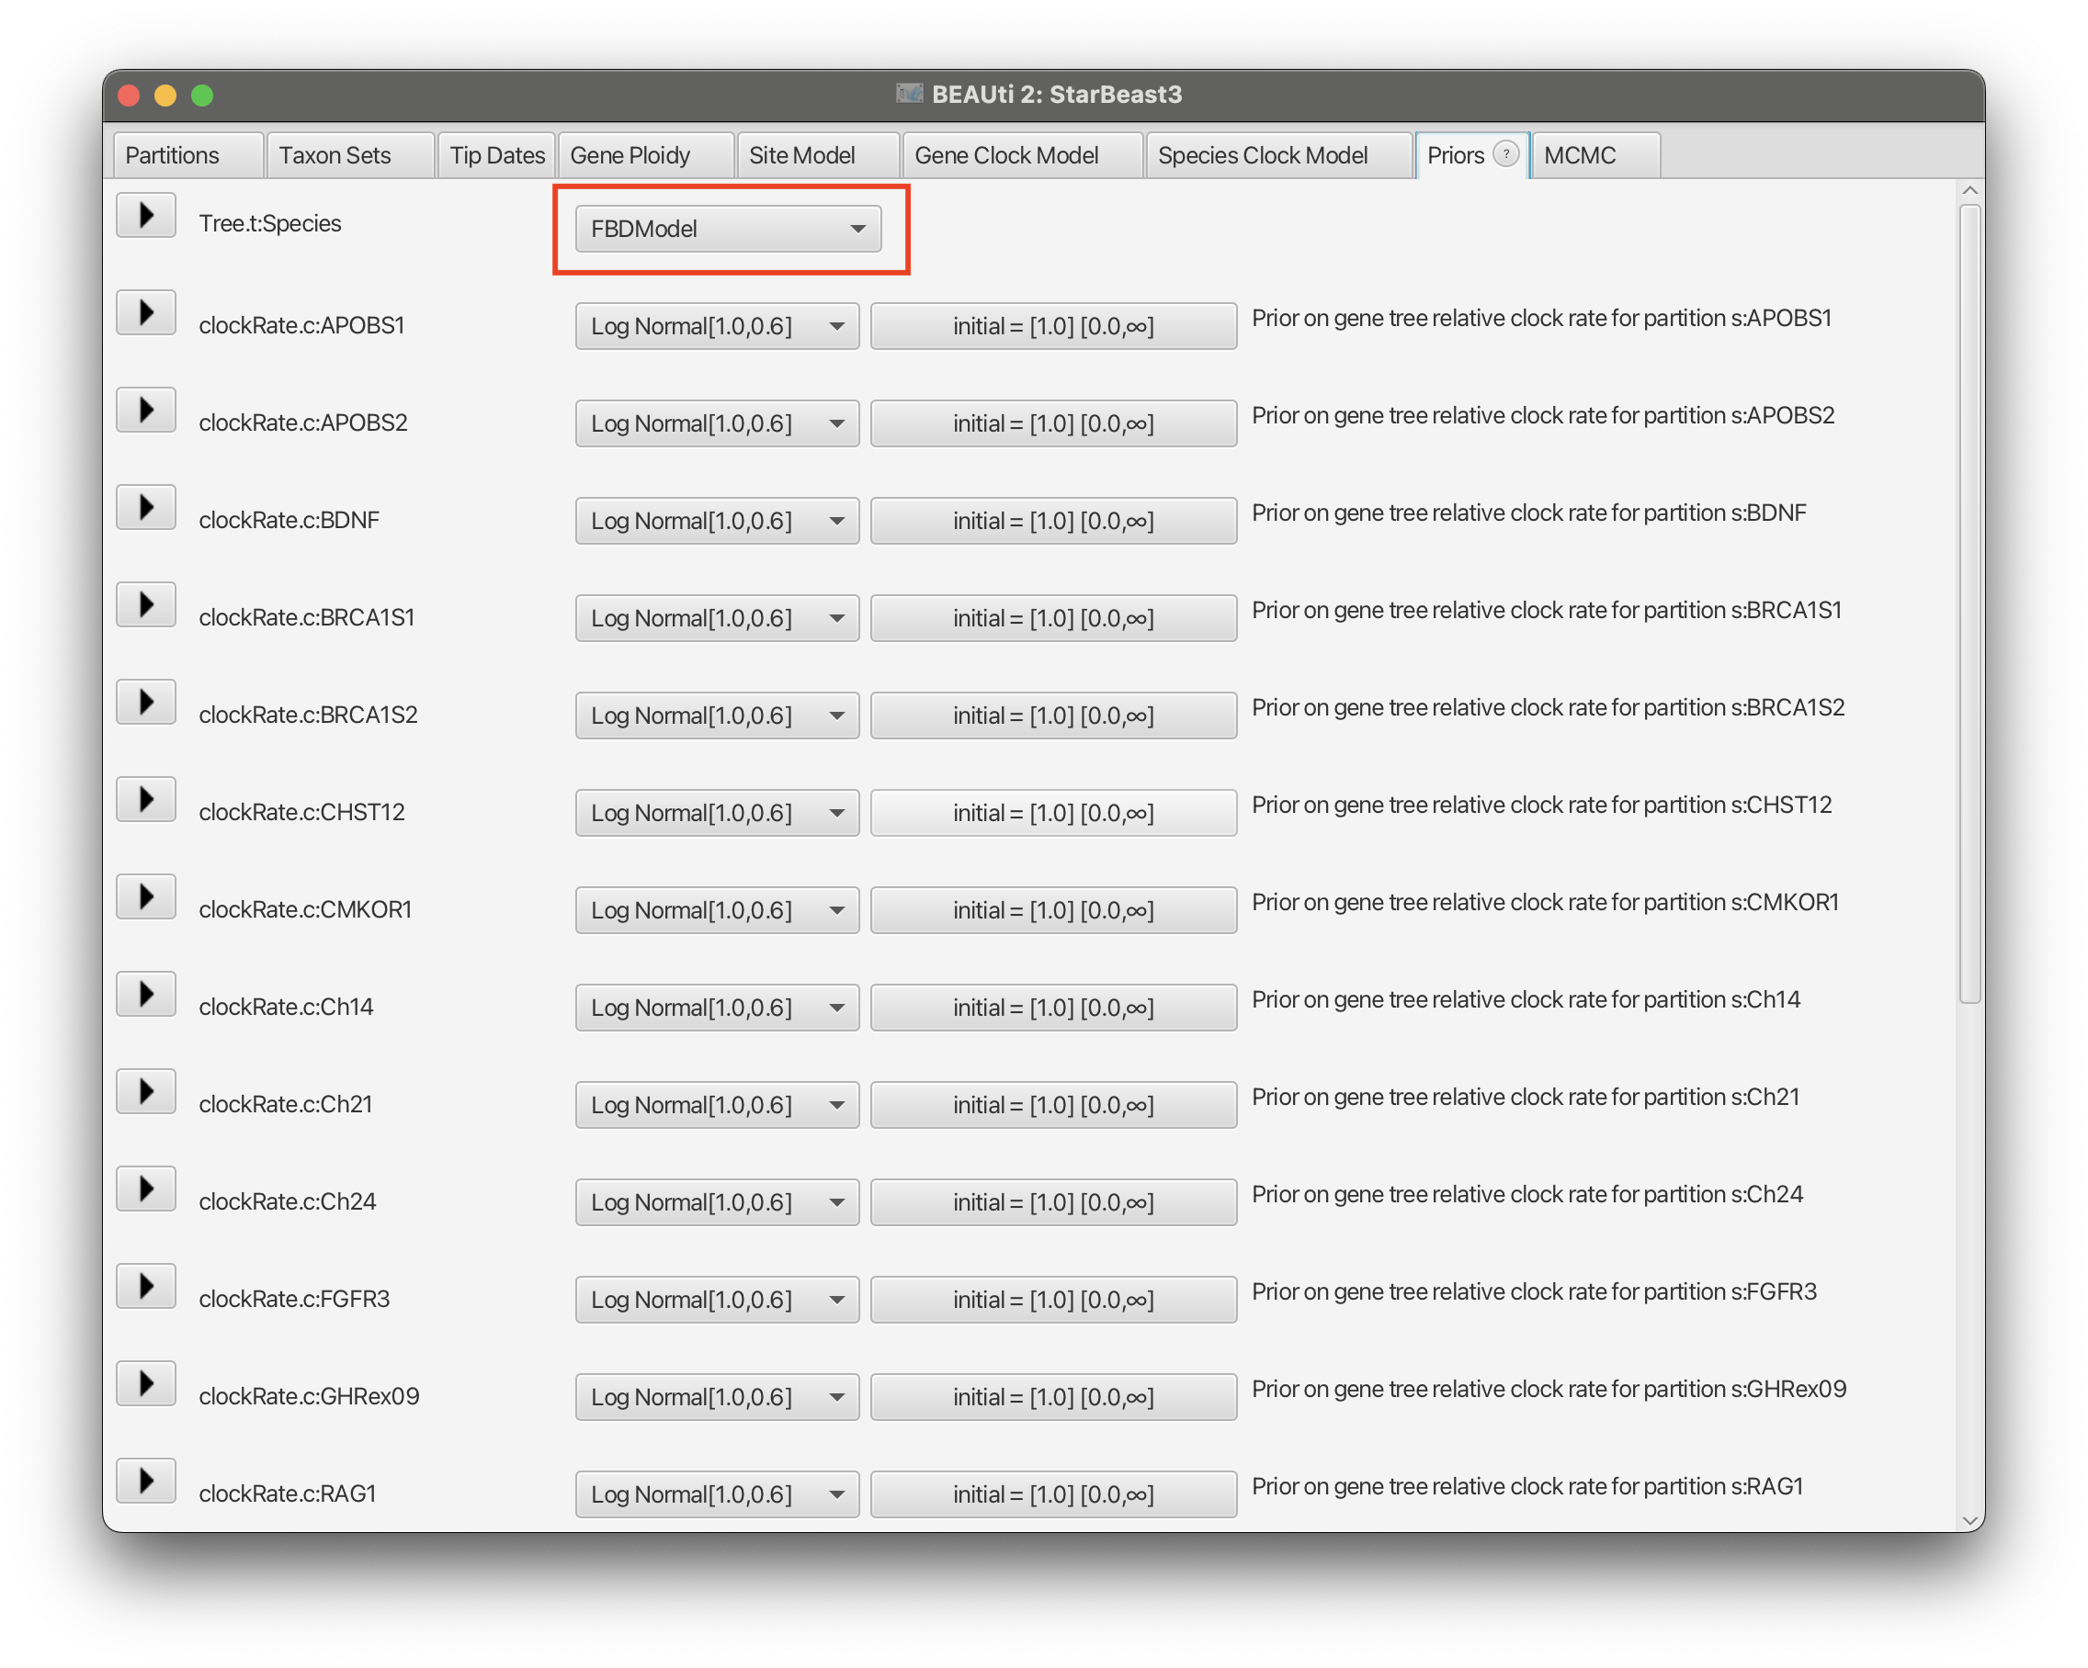Expand clockRate.c:BDNF details triangle

point(145,507)
